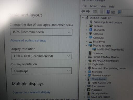Viewport: 133px width, 100px height.
Task: Select the Keyboards icon
Action: coord(90,64)
